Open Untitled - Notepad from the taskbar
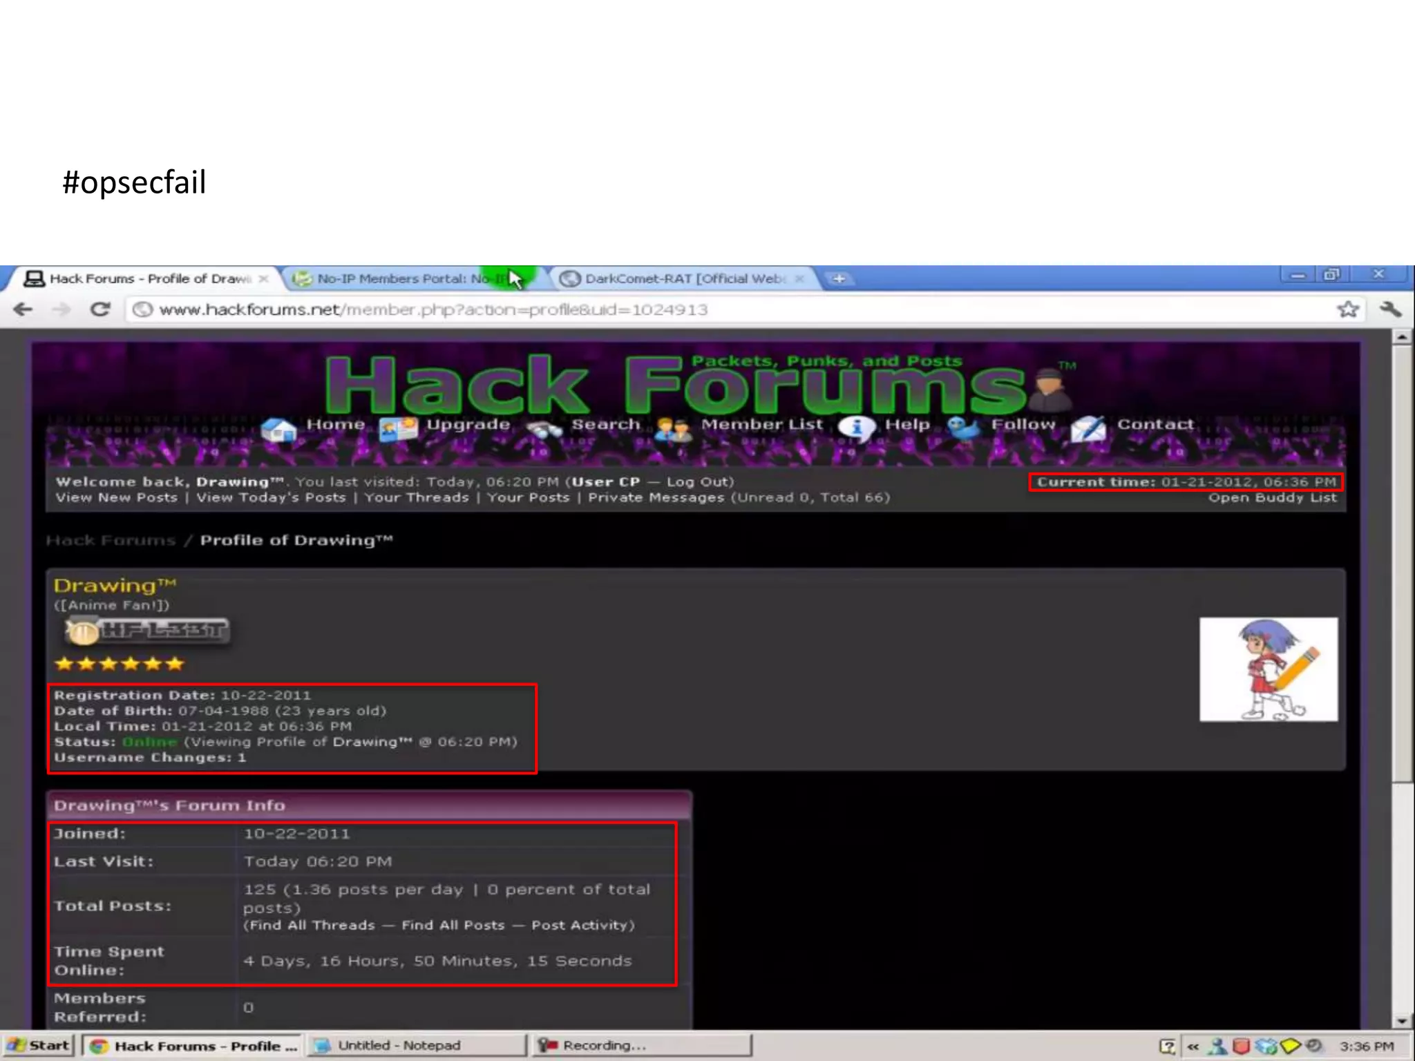The width and height of the screenshot is (1415, 1061). [x=417, y=1046]
